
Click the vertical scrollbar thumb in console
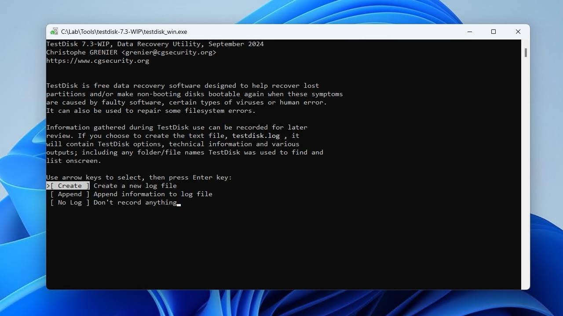point(525,52)
